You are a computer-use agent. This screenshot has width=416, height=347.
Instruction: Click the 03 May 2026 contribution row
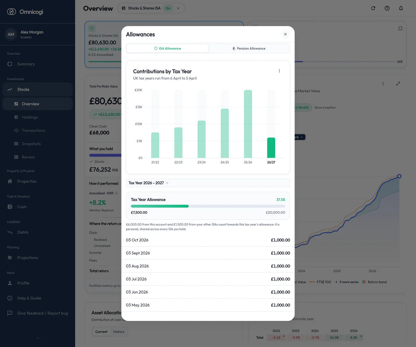tap(208, 305)
